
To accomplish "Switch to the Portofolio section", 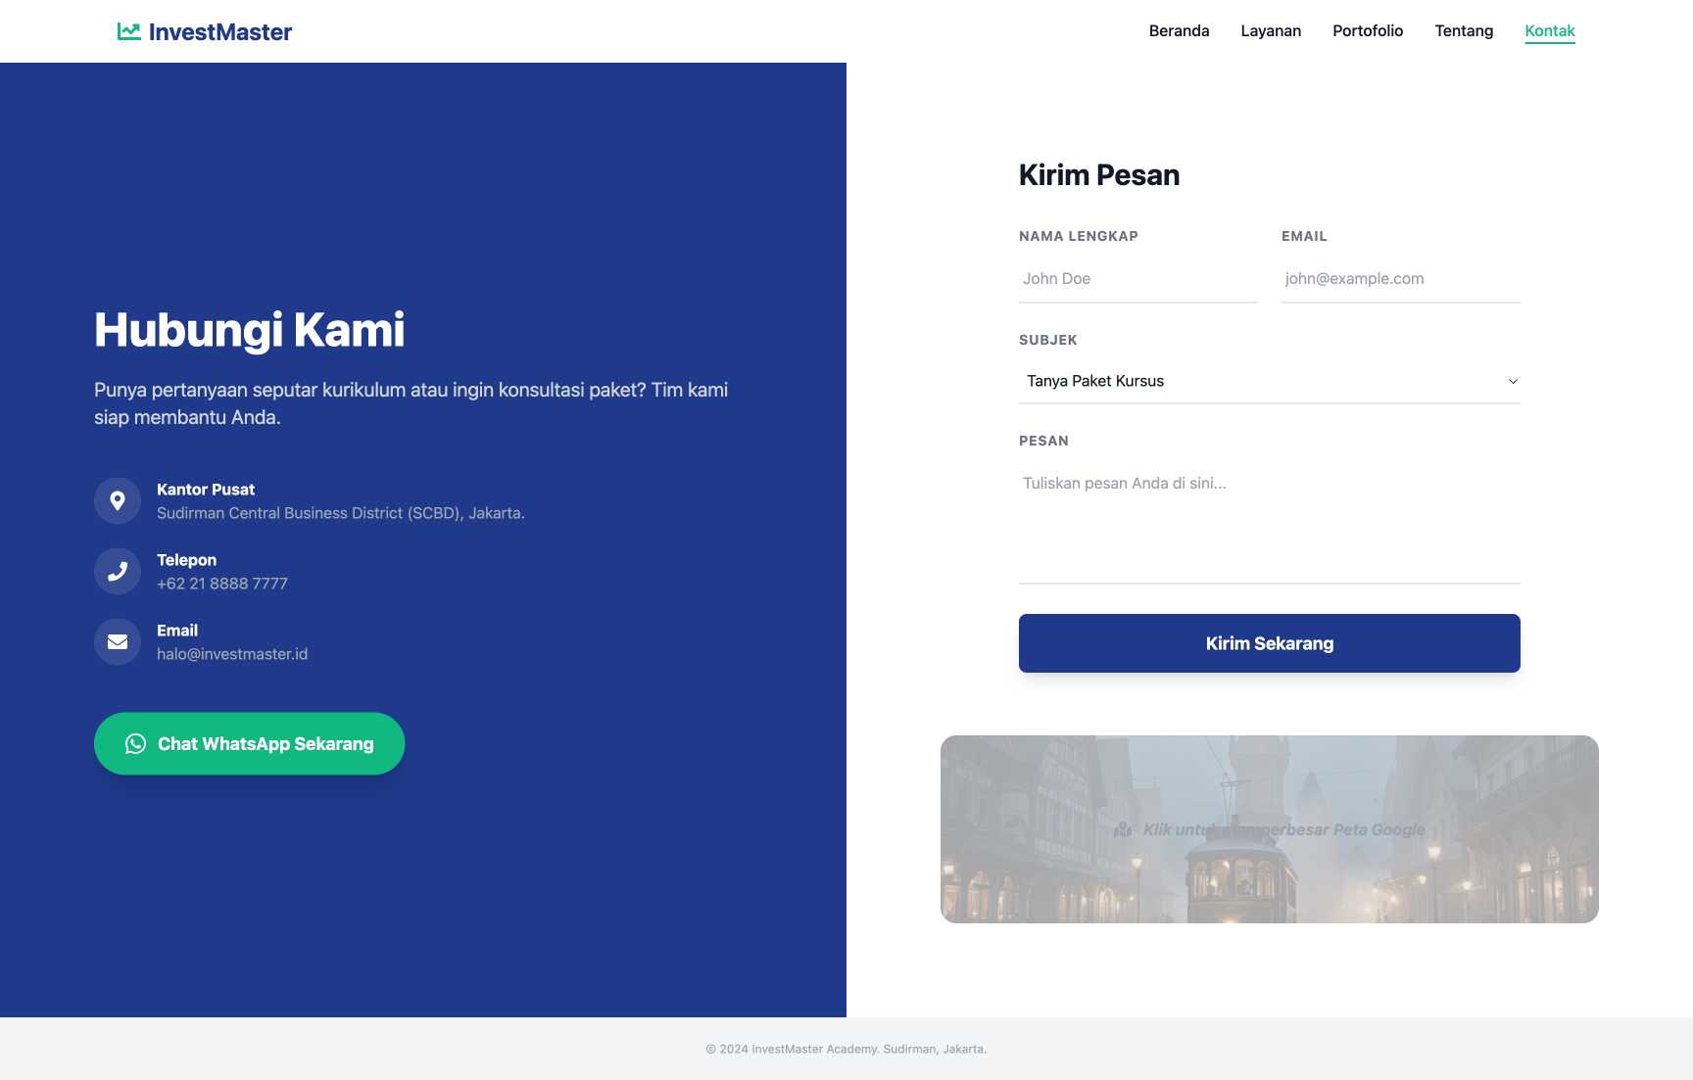I will coord(1367,30).
